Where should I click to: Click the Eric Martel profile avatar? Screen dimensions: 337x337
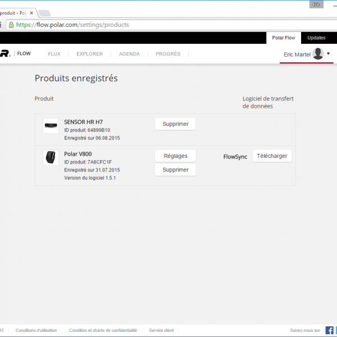point(318,54)
